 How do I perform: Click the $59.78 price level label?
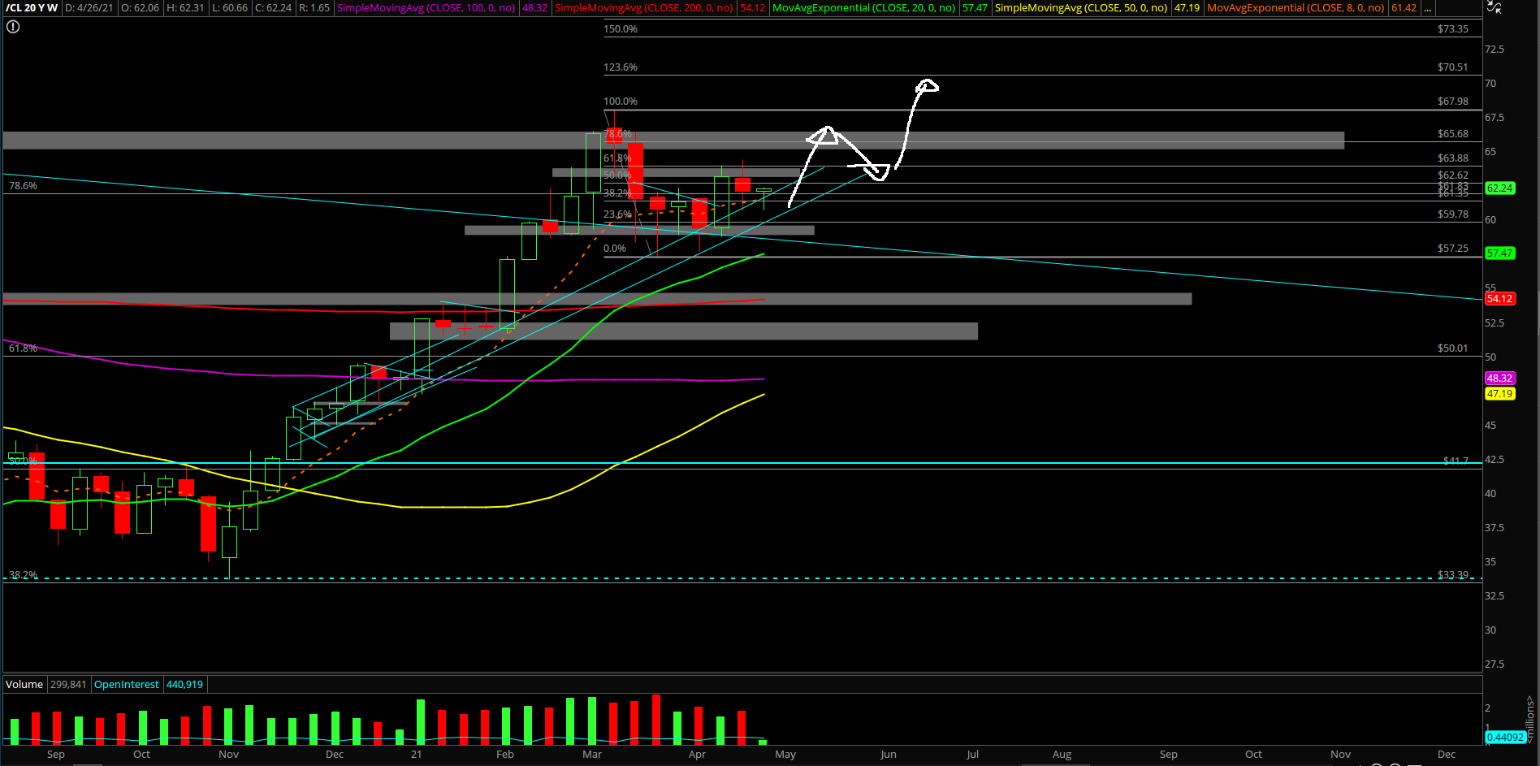(x=1453, y=214)
